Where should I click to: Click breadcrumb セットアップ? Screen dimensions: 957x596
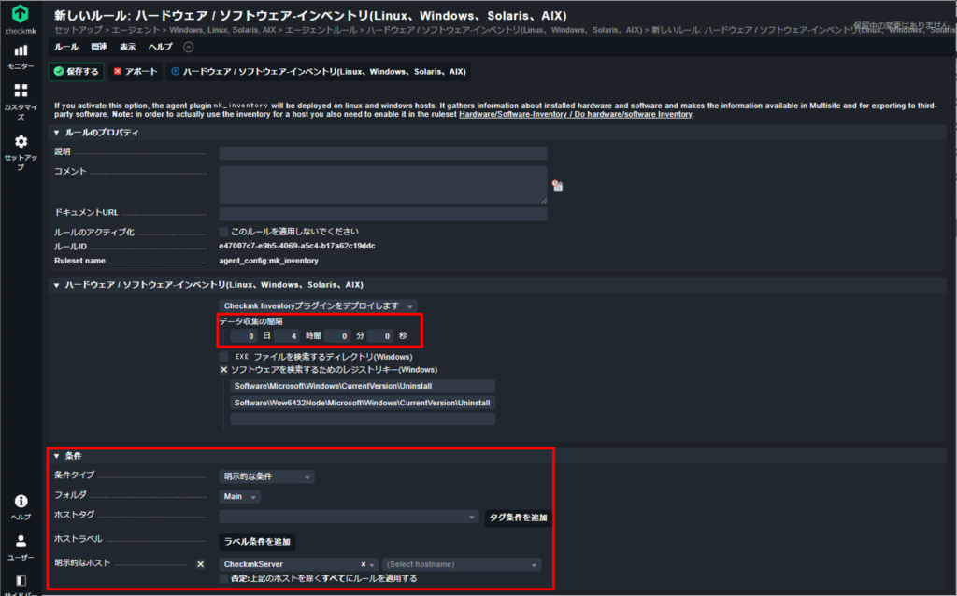click(79, 30)
